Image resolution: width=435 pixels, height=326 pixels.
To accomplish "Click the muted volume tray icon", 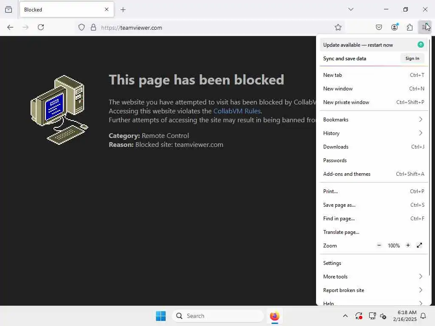I will [383, 316].
